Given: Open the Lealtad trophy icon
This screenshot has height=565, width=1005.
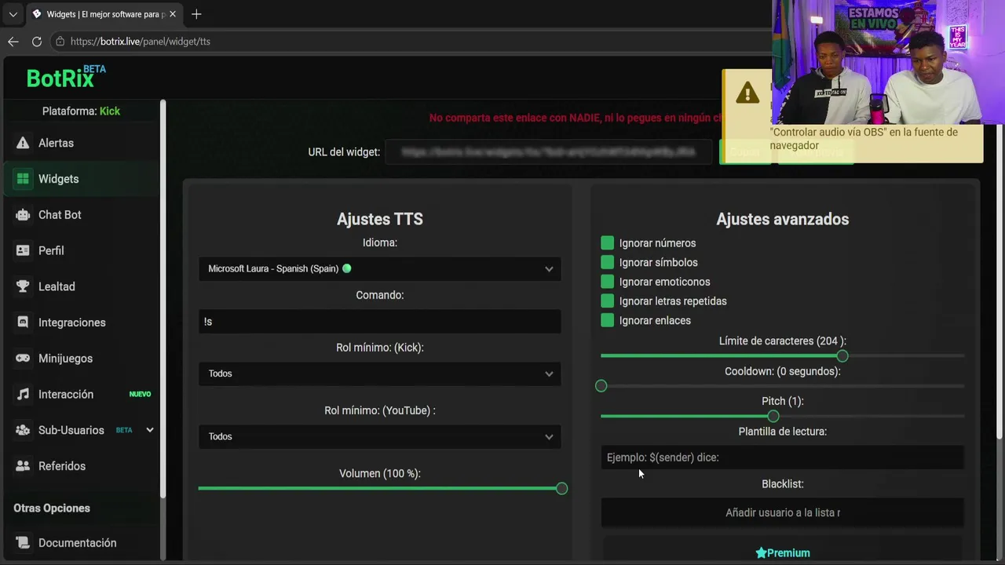Looking at the screenshot, I should [23, 286].
